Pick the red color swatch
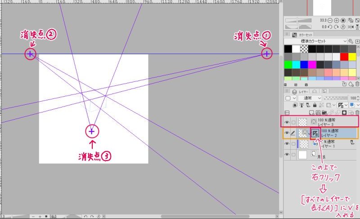Image resolution: width=360 pixels, height=219 pixels. [x=345, y=57]
